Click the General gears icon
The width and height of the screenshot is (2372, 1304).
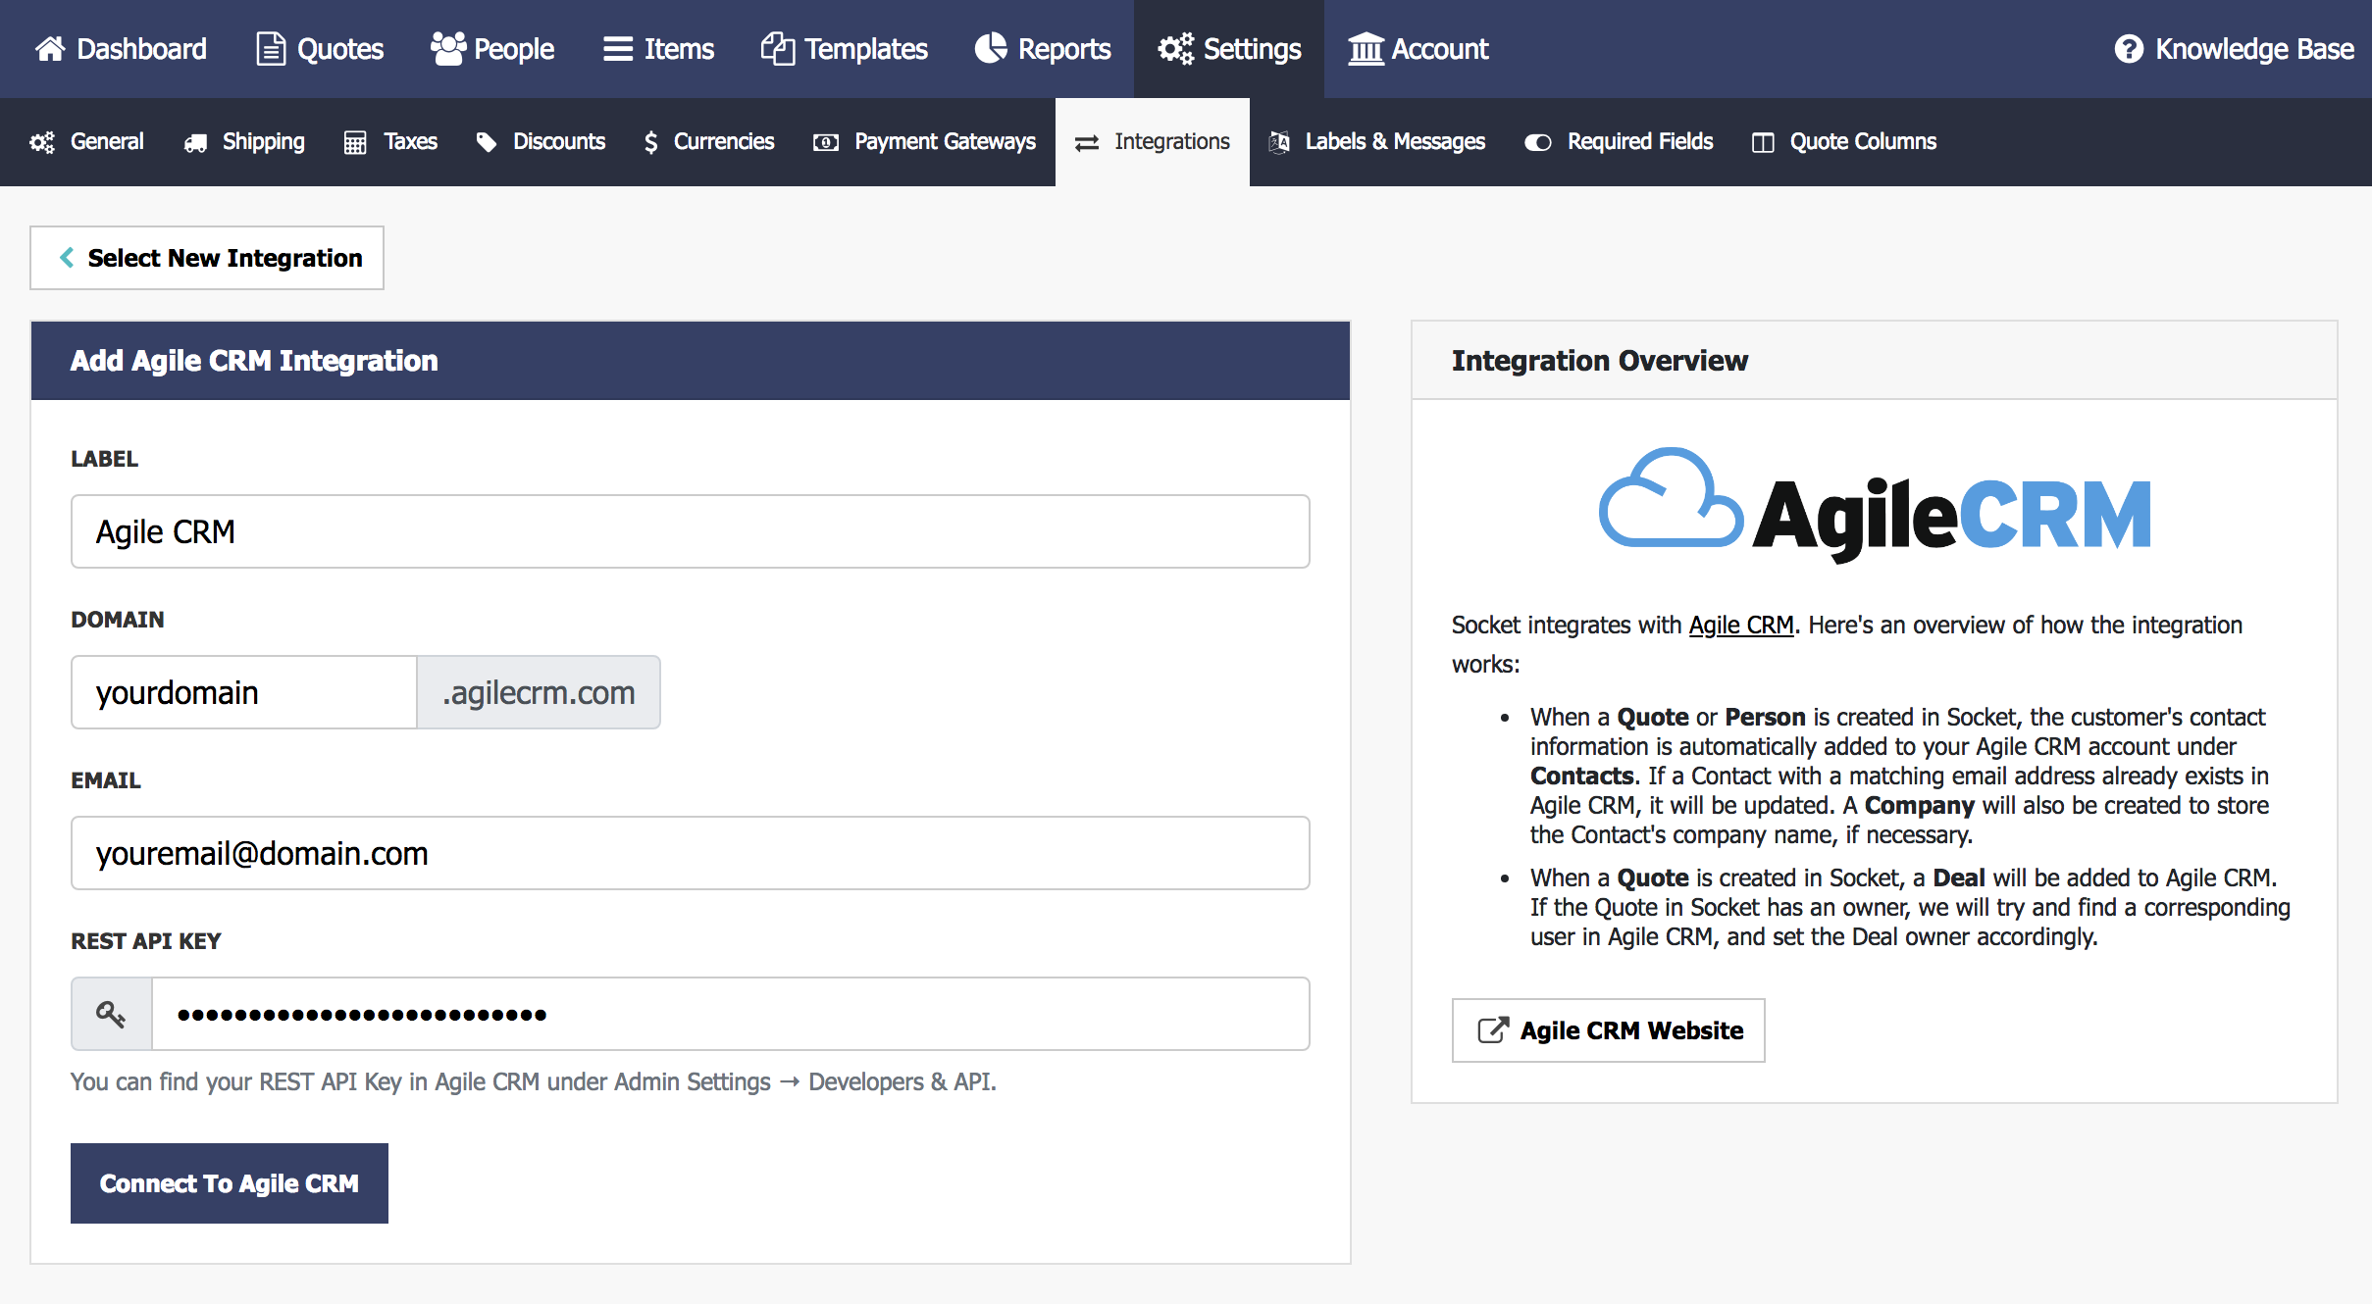click(x=42, y=142)
